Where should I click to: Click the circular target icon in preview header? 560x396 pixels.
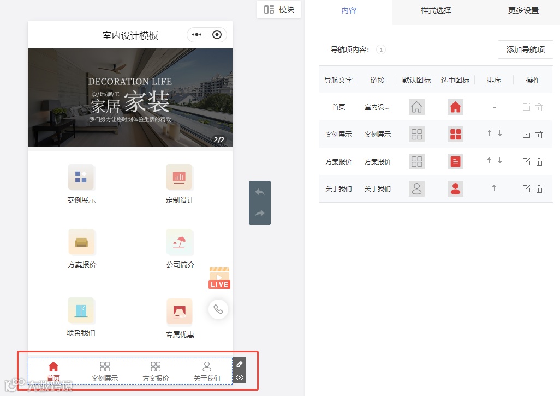[x=217, y=34]
